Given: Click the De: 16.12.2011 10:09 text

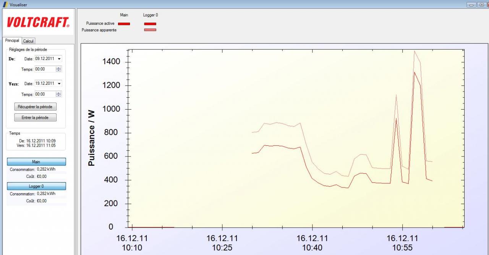Looking at the screenshot, I should [x=37, y=141].
